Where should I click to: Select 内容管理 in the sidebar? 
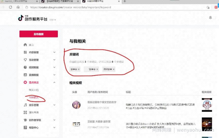pyautogui.click(x=34, y=52)
